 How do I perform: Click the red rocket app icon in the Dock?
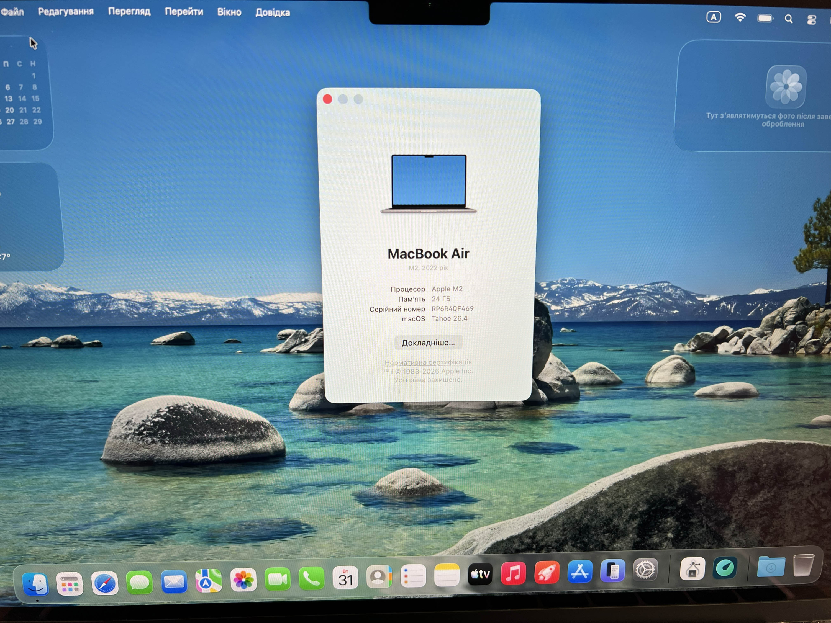tap(547, 573)
